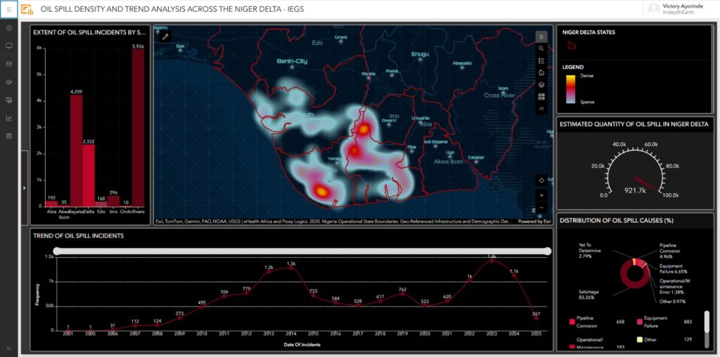The width and height of the screenshot is (720, 357).
Task: Open the Add element plus sidebar item
Action: point(9,28)
